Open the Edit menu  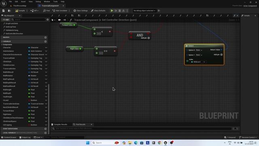click(x=16, y=2)
